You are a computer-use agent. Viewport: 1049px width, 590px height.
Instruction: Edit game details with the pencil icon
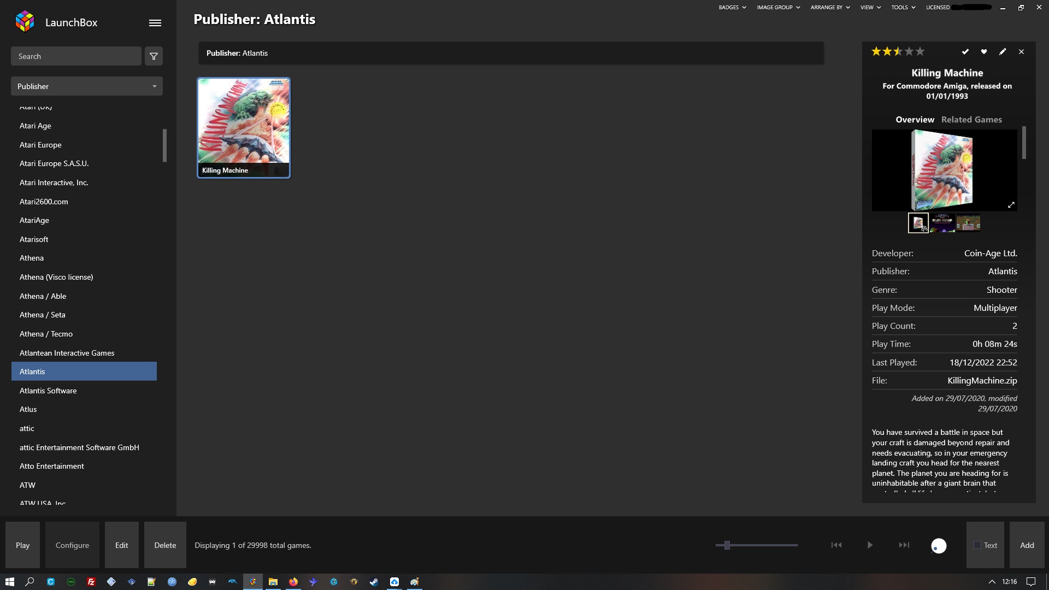[x=1003, y=51]
